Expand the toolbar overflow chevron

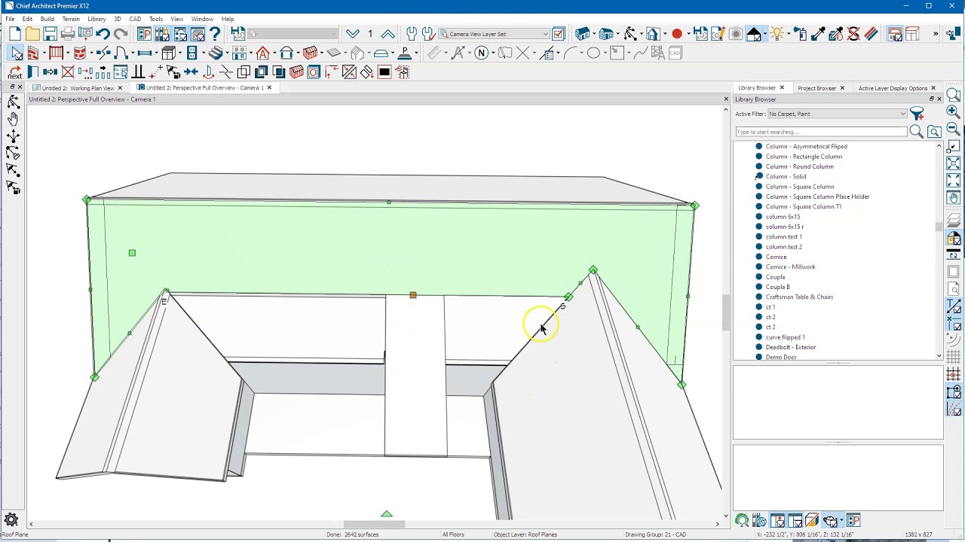(x=936, y=34)
